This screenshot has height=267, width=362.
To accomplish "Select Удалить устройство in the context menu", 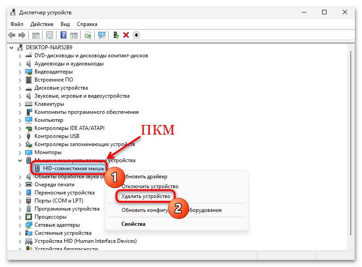I will (x=144, y=196).
